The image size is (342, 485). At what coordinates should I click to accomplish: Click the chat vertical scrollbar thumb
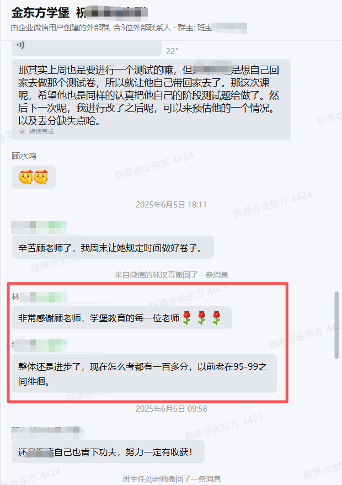tap(336, 325)
